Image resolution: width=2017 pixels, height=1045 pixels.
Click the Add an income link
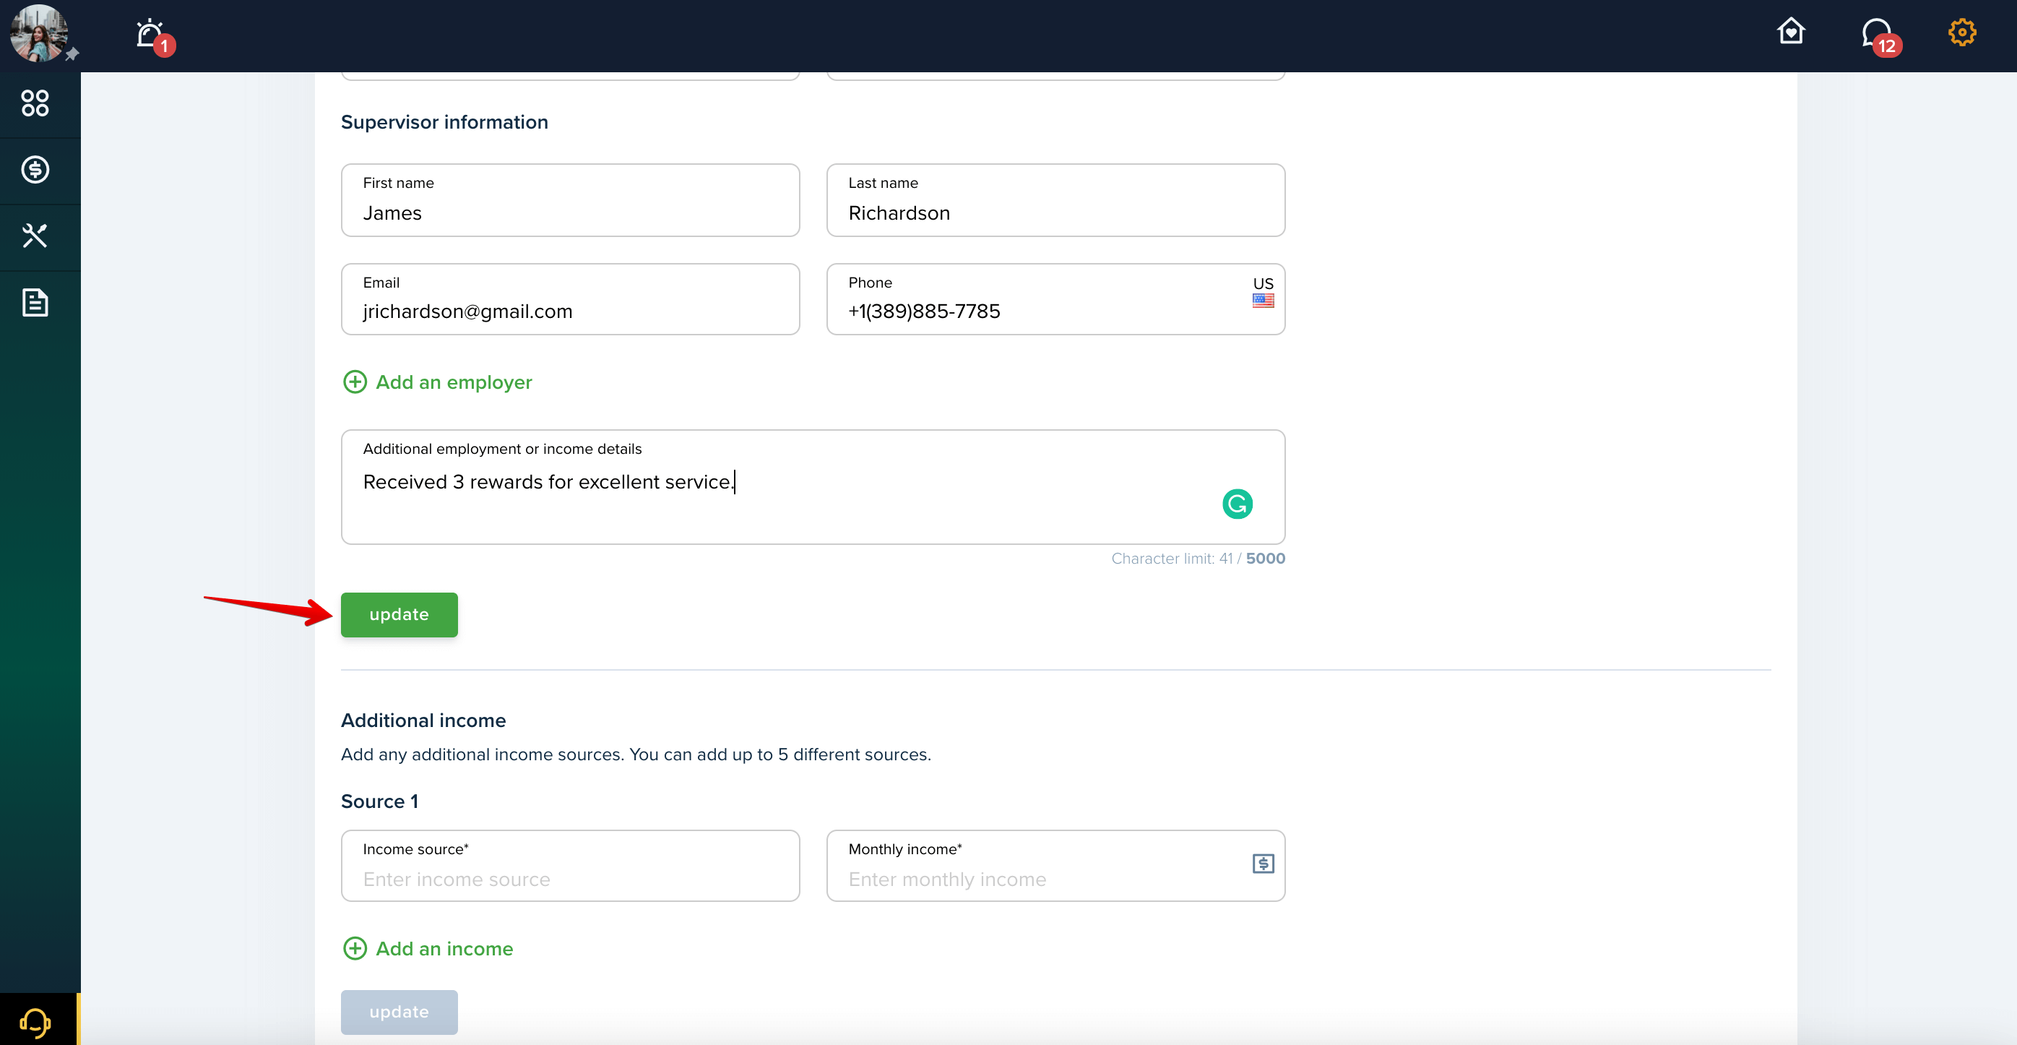click(444, 949)
